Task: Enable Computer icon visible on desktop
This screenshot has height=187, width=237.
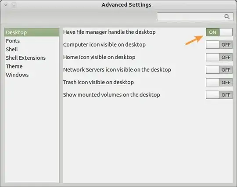Action: [219, 45]
